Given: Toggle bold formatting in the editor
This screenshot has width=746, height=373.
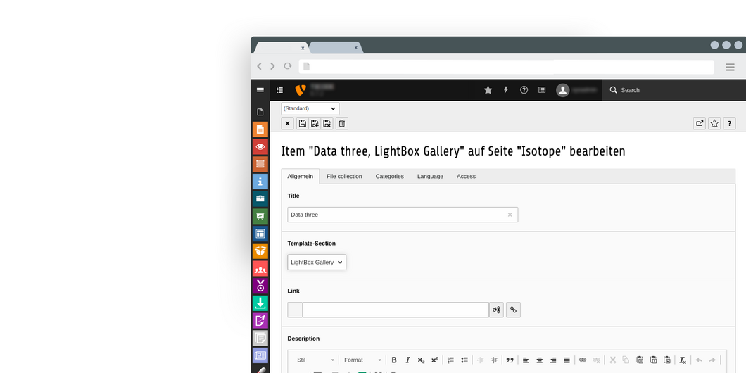Looking at the screenshot, I should 394,360.
